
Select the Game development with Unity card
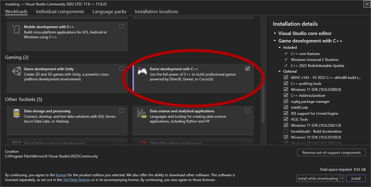pos(67,79)
